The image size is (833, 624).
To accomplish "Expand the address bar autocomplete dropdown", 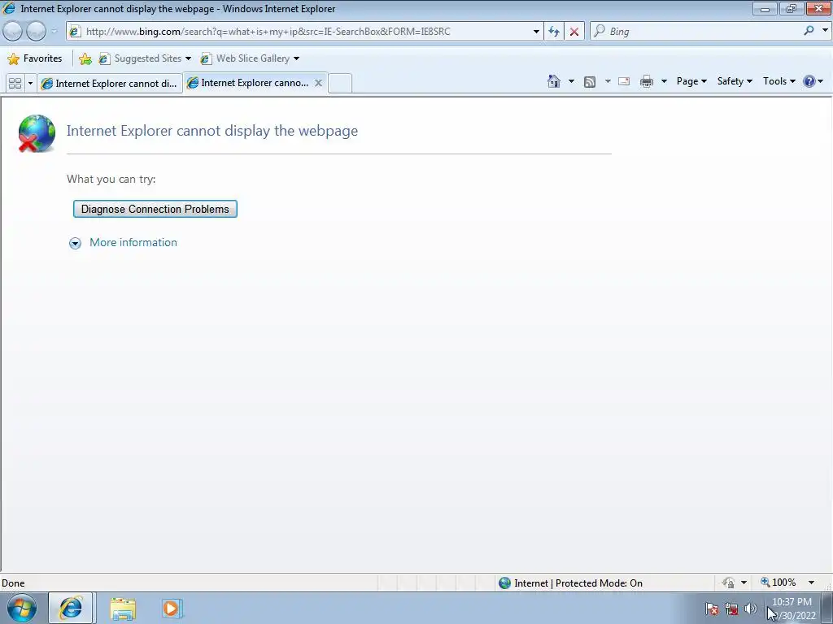I will (536, 32).
